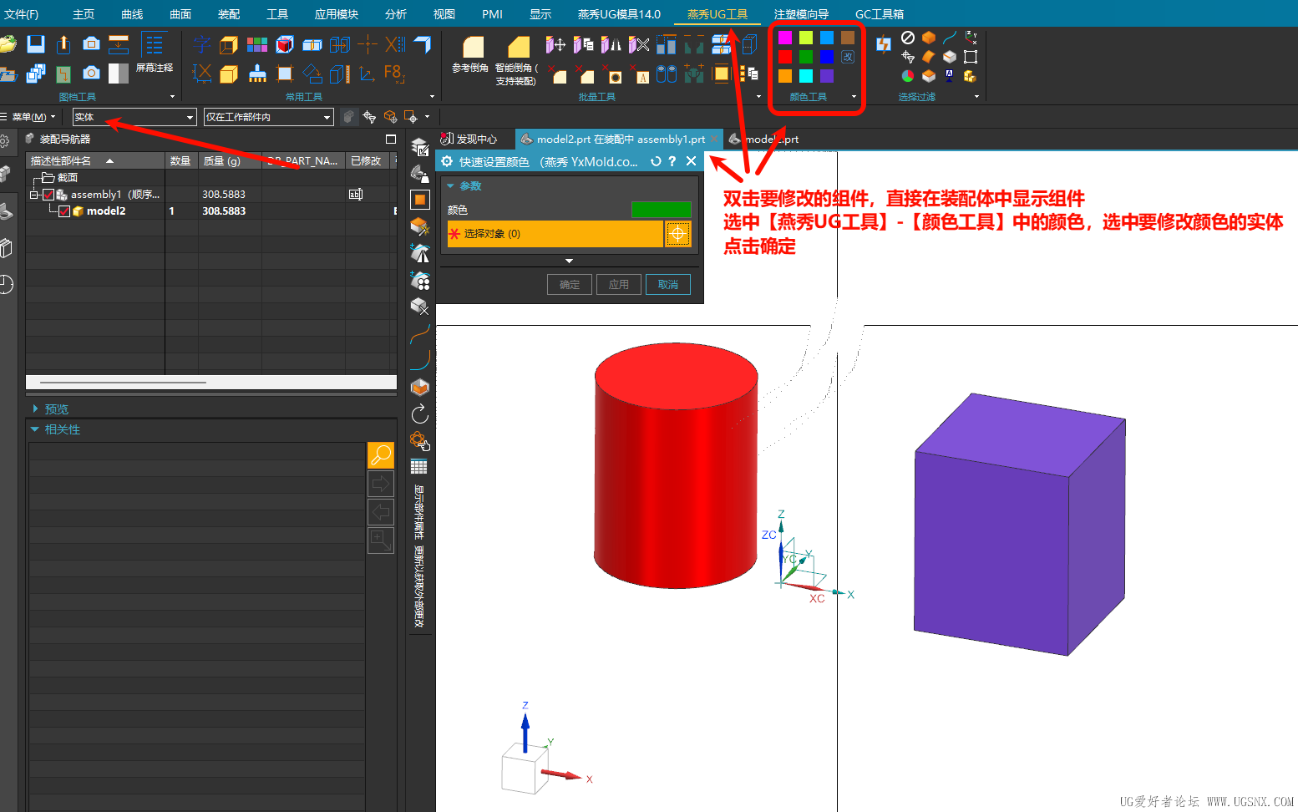1298x812 pixels.
Task: Click the 参考倒角 reference chamfer icon
Action: click(470, 53)
